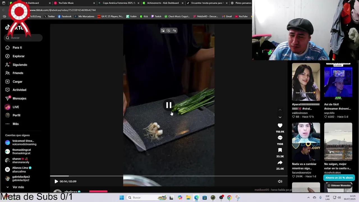Screen dimensions: 359x202
Task: Open the valdovinosvv video thumbnail
Action: tap(306, 82)
